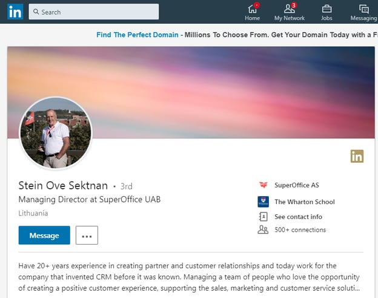The width and height of the screenshot is (378, 298).
Task: Open My Network icon
Action: (290, 8)
